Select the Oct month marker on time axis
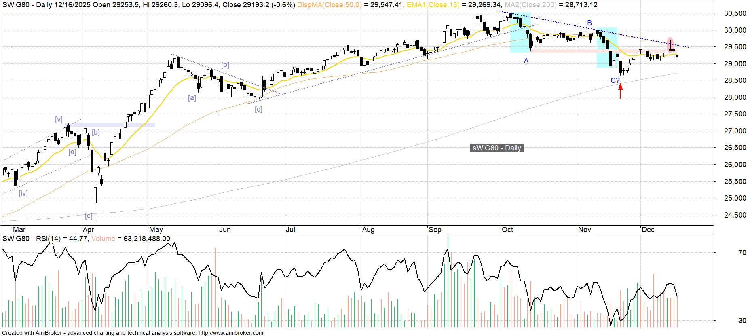Image resolution: width=748 pixels, height=336 pixels. (x=507, y=230)
